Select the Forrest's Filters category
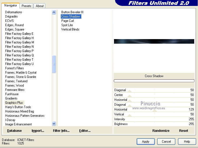Screen dimensions: 198x148 (x=15, y=68)
